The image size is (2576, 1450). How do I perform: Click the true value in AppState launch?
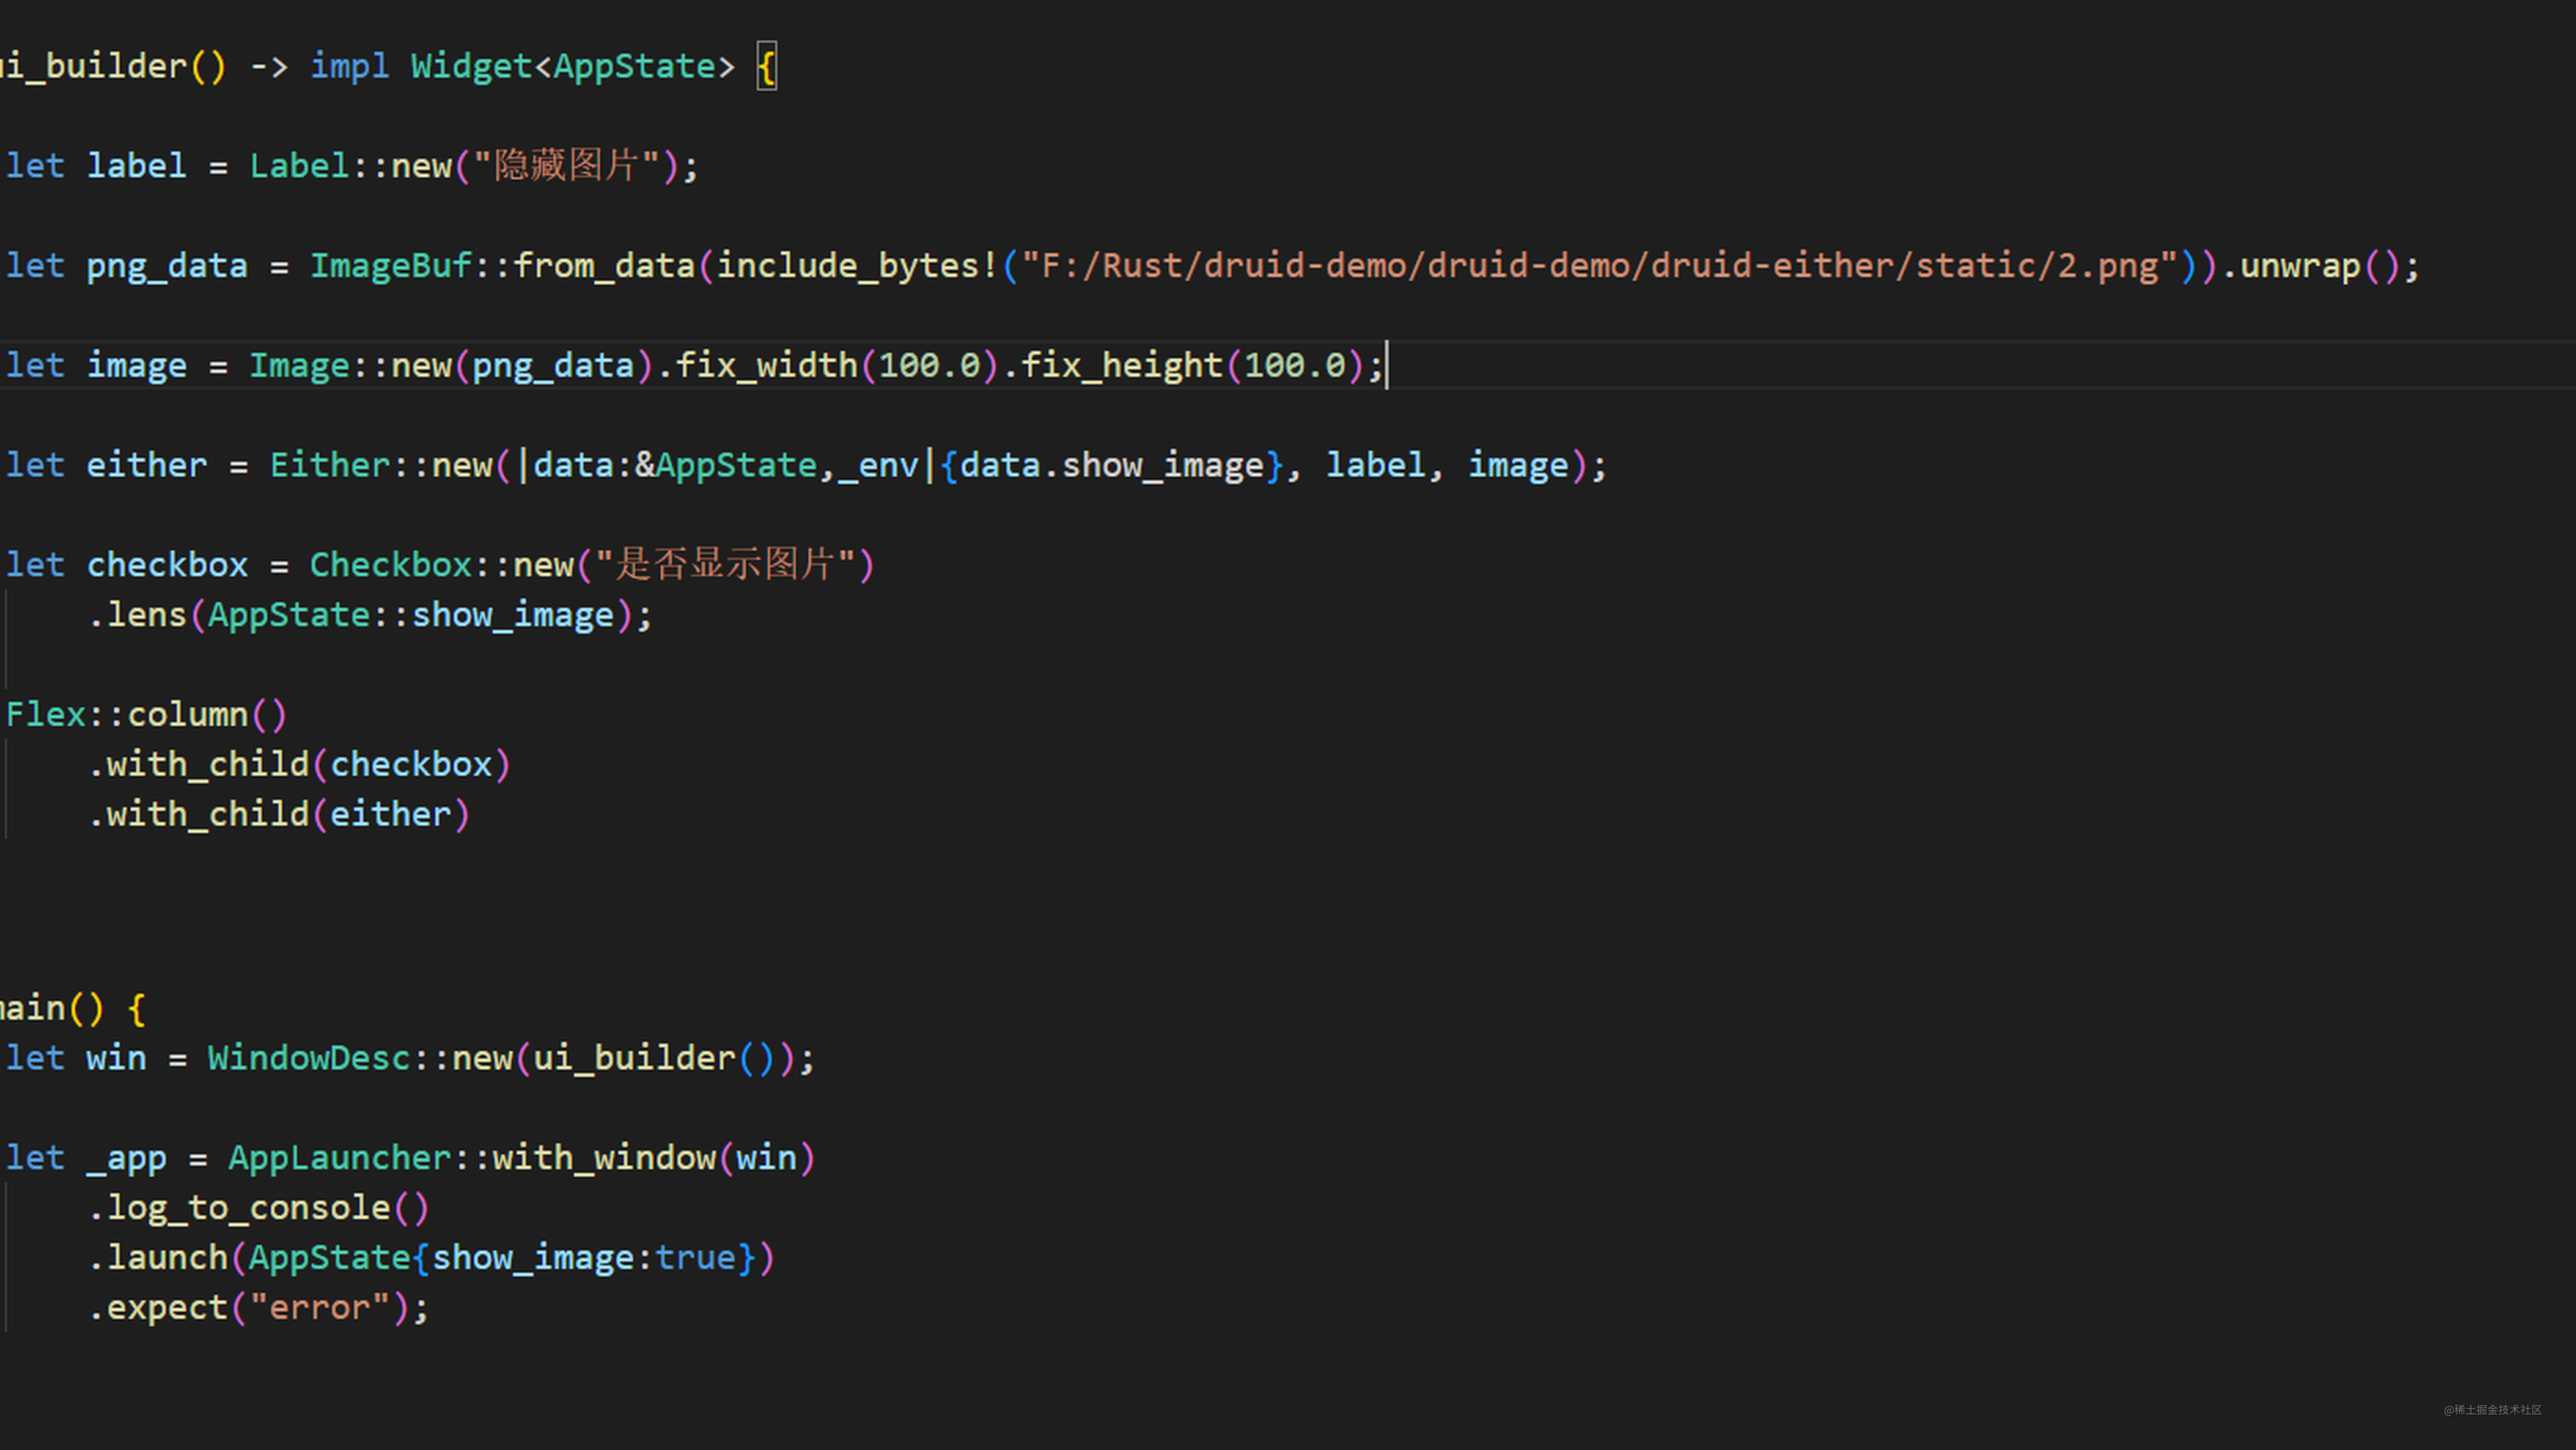[x=695, y=1258]
